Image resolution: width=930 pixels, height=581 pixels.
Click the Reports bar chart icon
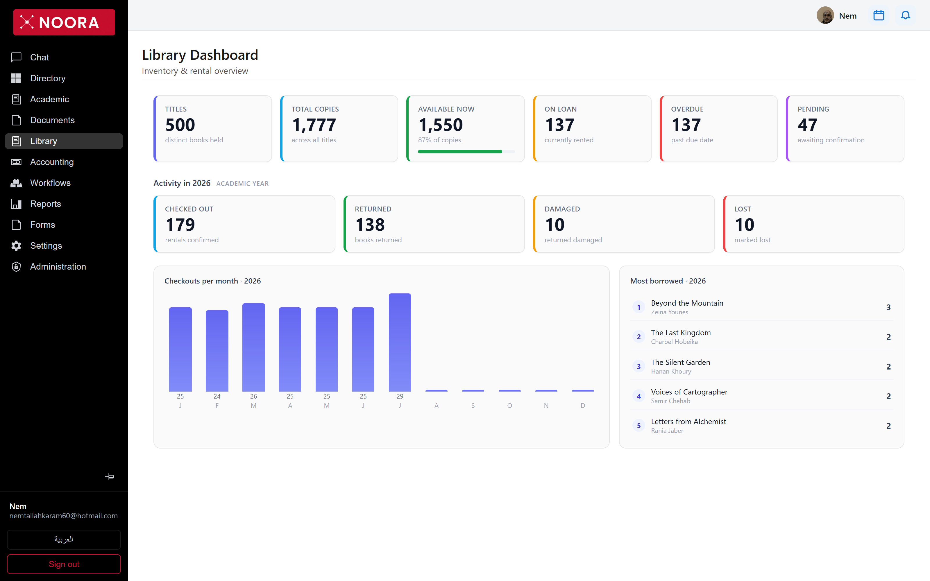click(16, 204)
